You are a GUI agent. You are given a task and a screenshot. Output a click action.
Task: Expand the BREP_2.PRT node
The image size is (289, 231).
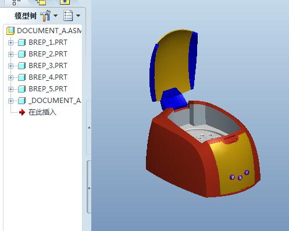(x=10, y=54)
